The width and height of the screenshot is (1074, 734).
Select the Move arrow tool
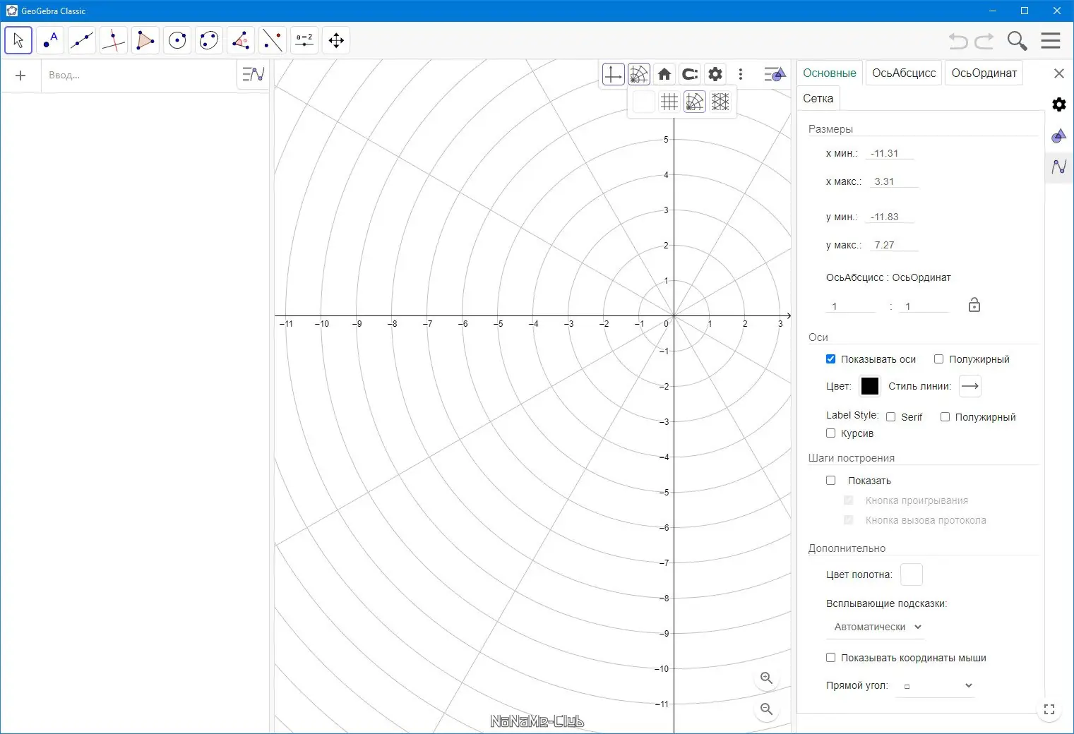click(18, 40)
